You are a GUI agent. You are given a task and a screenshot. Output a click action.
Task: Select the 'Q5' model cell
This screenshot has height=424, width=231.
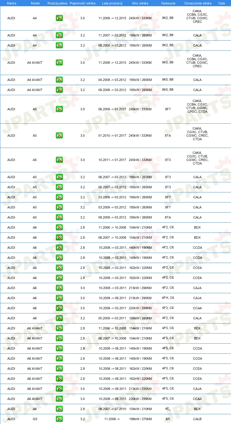35,419
